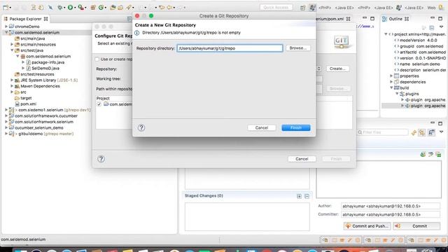Click the collapse-all icon in Staged Changes header

[x=307, y=196]
